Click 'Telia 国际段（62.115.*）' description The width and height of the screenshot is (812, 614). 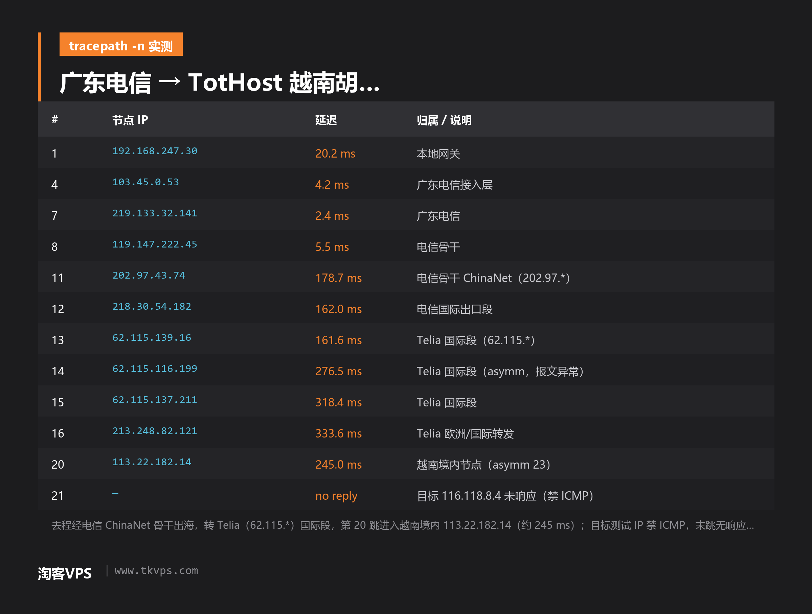tap(476, 341)
